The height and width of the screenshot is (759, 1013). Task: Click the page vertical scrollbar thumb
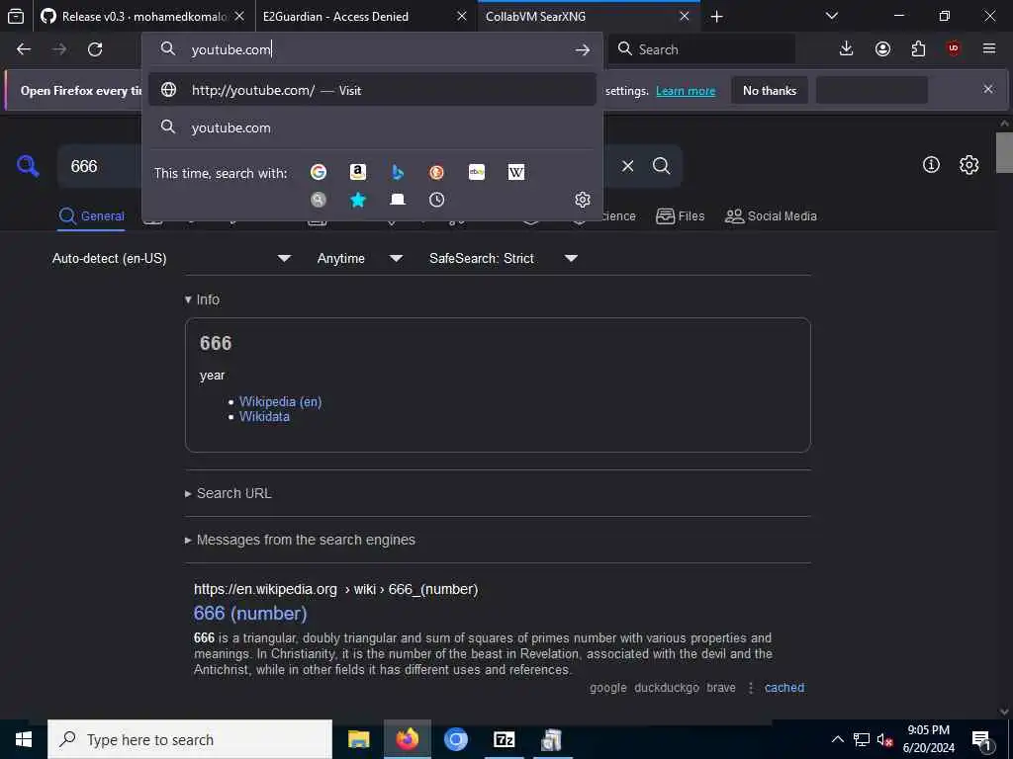click(x=1004, y=152)
